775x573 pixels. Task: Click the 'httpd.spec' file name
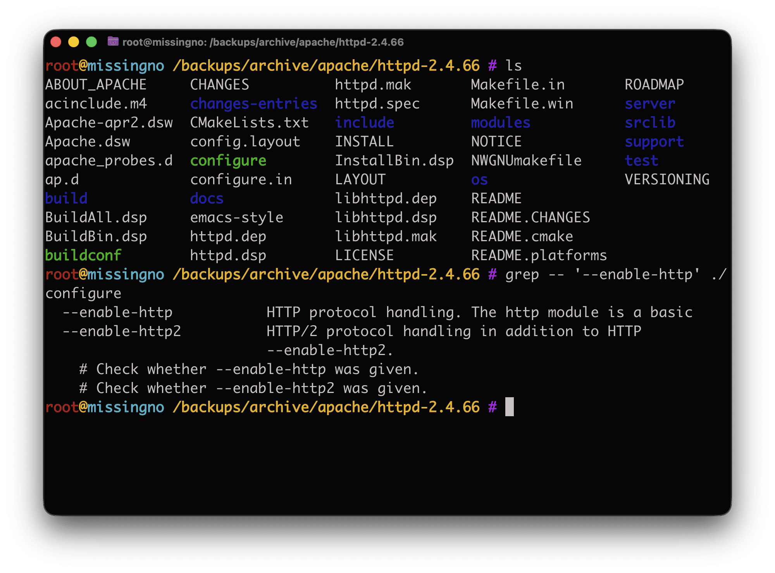click(377, 104)
